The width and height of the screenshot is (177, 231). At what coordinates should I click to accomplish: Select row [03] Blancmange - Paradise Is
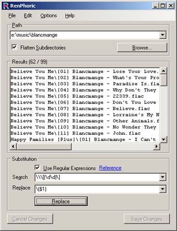(x=85, y=84)
